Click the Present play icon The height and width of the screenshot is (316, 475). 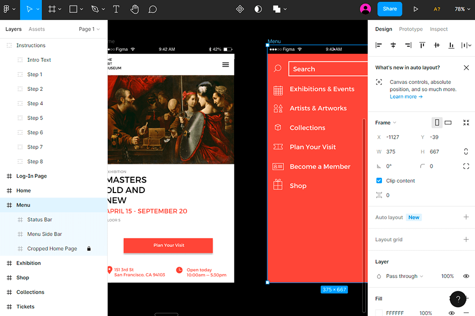click(x=416, y=9)
